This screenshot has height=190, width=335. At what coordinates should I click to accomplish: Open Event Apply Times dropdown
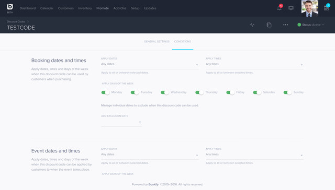pos(254,155)
